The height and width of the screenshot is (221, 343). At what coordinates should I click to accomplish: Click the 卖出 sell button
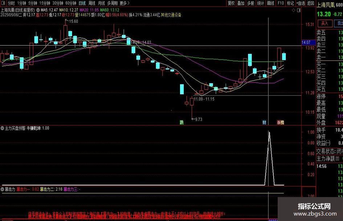339,23
